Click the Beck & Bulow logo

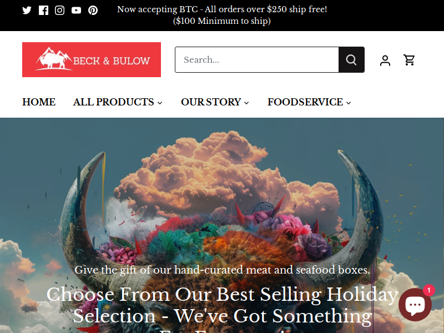(x=92, y=60)
